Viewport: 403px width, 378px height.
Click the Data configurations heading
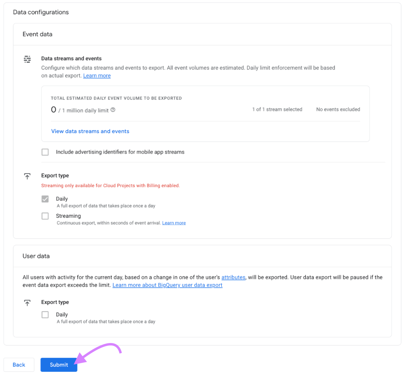pyautogui.click(x=40, y=12)
